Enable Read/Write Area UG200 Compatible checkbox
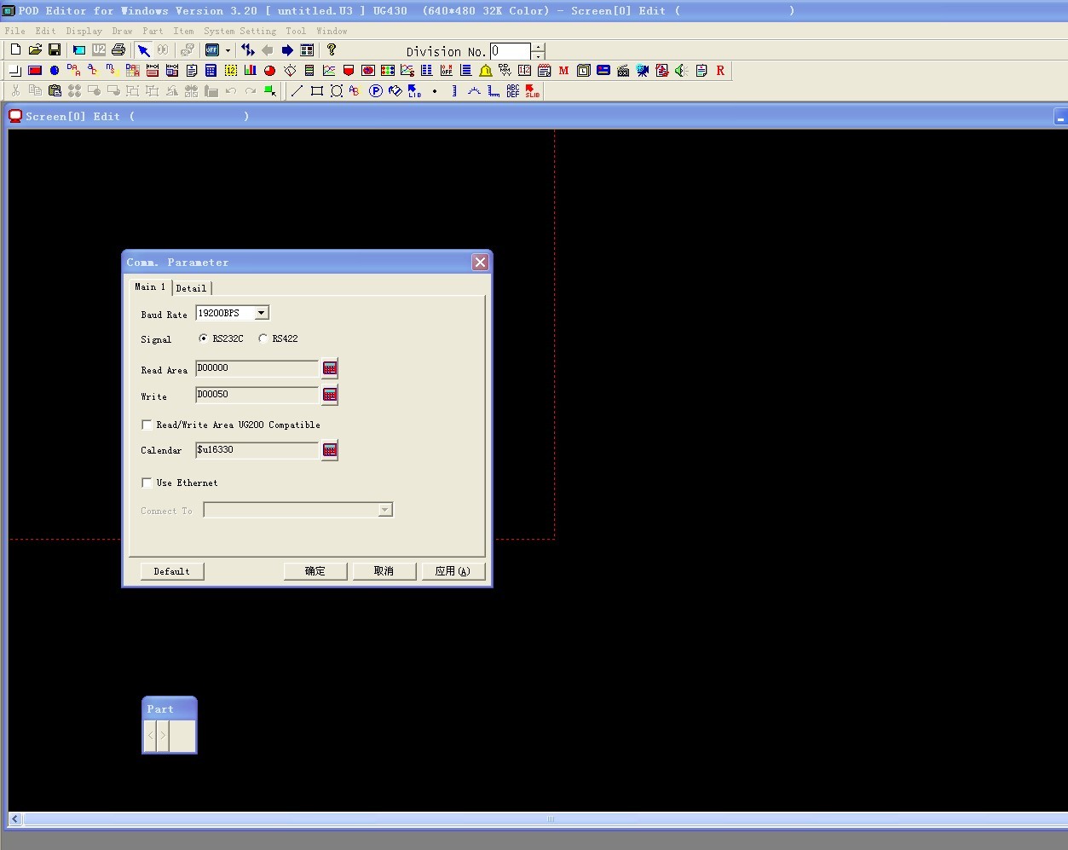 147,425
